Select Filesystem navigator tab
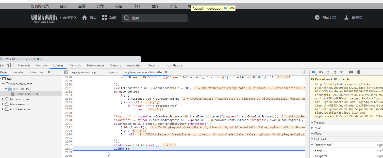The height and width of the screenshot is (158, 383). (19, 72)
